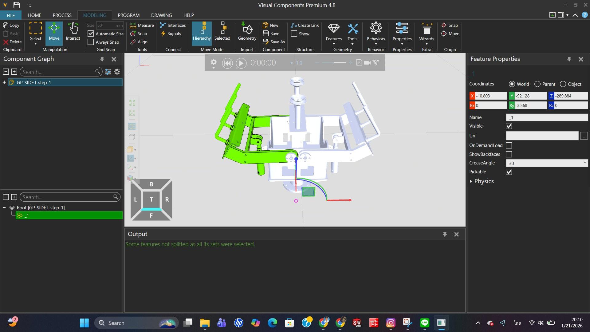590x332 pixels.
Task: Expand the GP-SIDE L.step-1 tree node
Action: (x=4, y=82)
